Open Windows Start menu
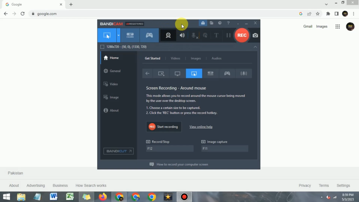 tap(6, 197)
